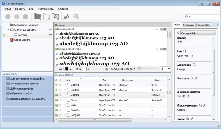221x129 pixels.
Task: Toggle activation dot for Gautami font
Action: click(x=56, y=90)
